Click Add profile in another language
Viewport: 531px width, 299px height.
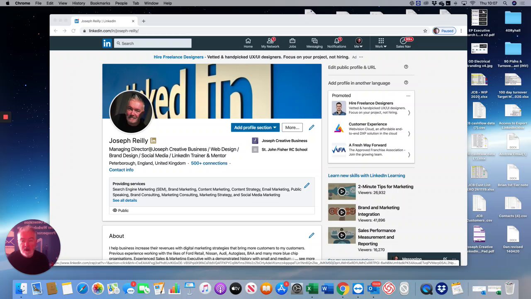[x=359, y=83]
